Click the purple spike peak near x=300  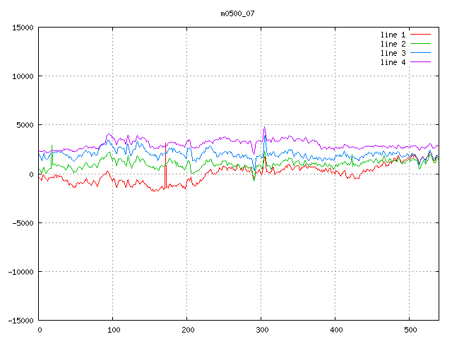point(264,128)
